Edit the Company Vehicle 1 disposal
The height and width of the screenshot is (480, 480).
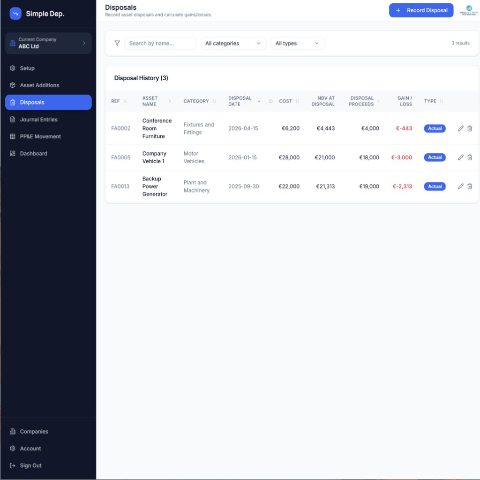(x=460, y=157)
